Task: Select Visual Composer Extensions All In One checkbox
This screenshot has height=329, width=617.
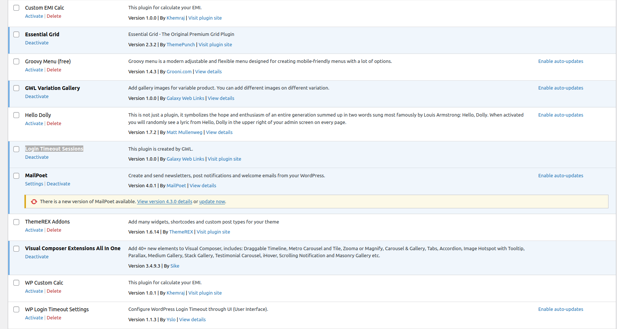Action: tap(16, 249)
